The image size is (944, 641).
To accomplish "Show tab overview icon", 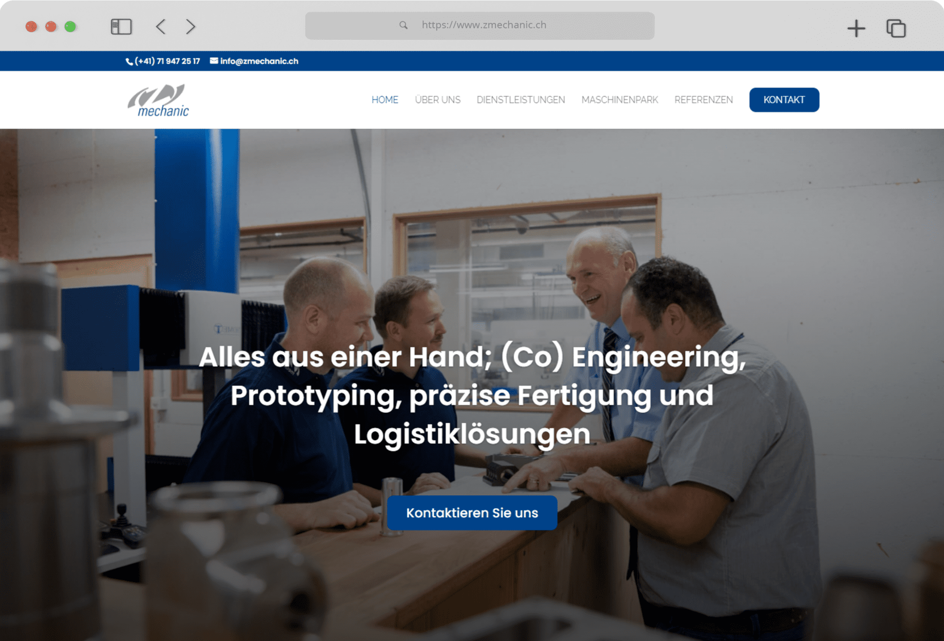I will coord(896,28).
